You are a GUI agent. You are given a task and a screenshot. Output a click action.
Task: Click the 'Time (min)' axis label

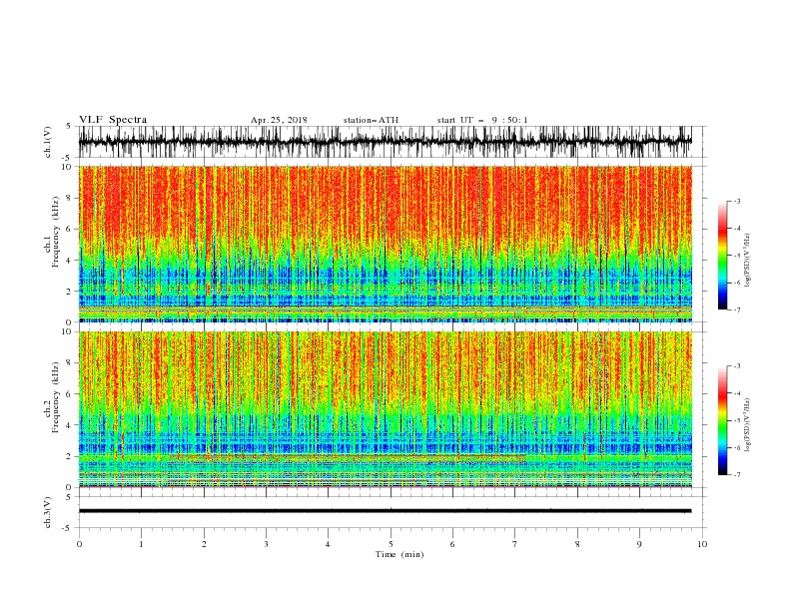(x=399, y=554)
